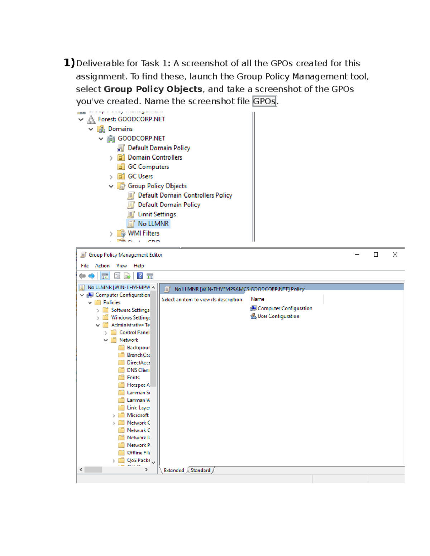Viewport: 430px width, 556px height.
Task: Click the Forward navigation arrow in the toolbar
Action: tap(91, 276)
